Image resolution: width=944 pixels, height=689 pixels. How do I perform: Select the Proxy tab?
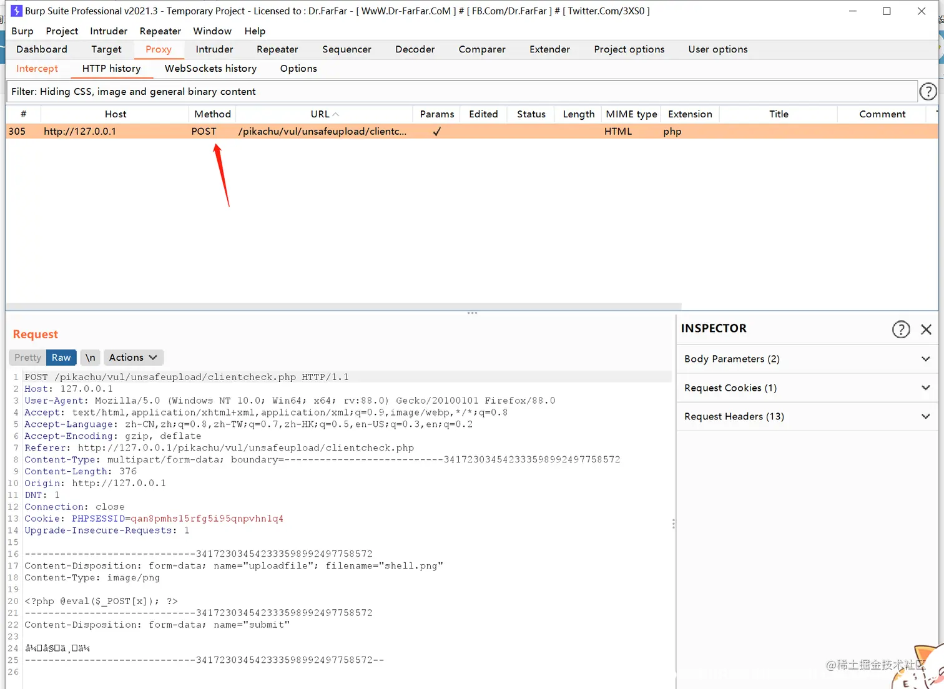point(159,49)
